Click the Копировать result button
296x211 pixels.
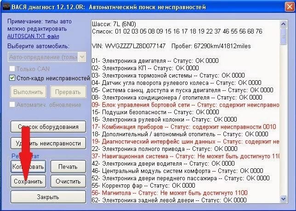coord(28,167)
